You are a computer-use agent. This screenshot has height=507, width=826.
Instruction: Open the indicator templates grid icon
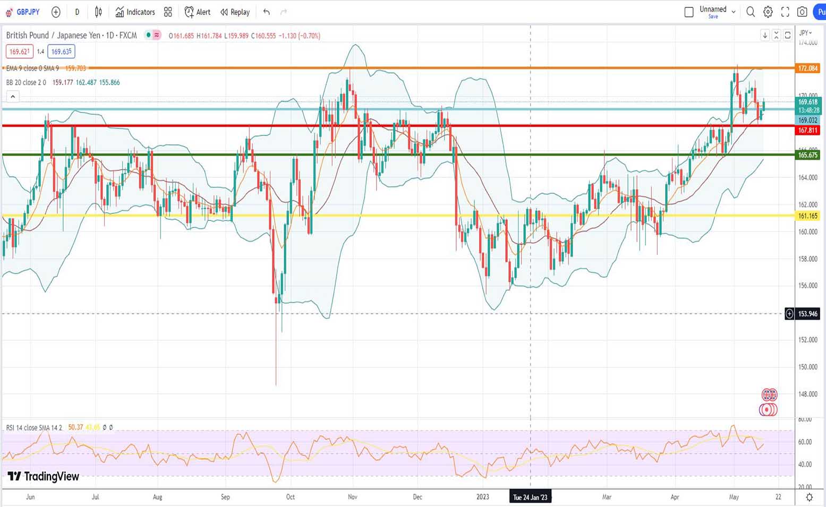click(168, 12)
